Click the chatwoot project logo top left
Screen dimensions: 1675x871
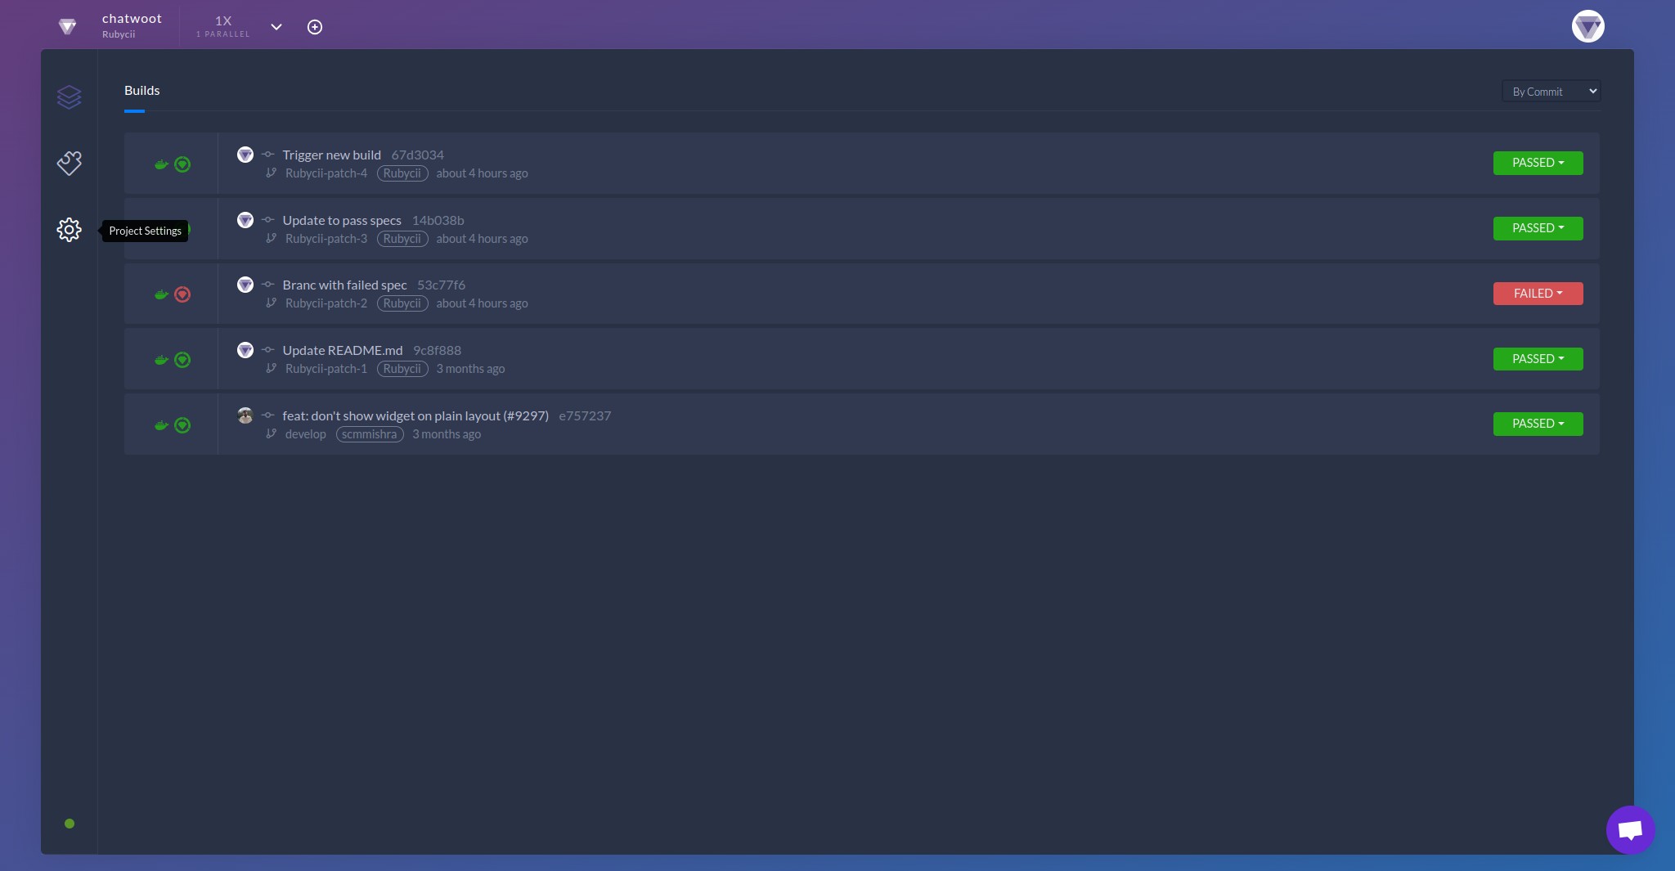68,26
